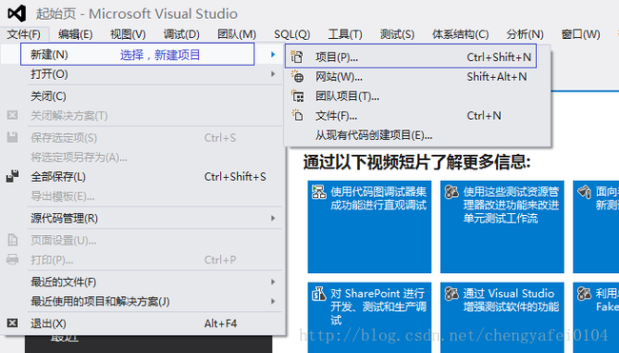Click the 起始页 - Microsoft Visual Studio title
Screen dimensions: 619x353
[136, 14]
